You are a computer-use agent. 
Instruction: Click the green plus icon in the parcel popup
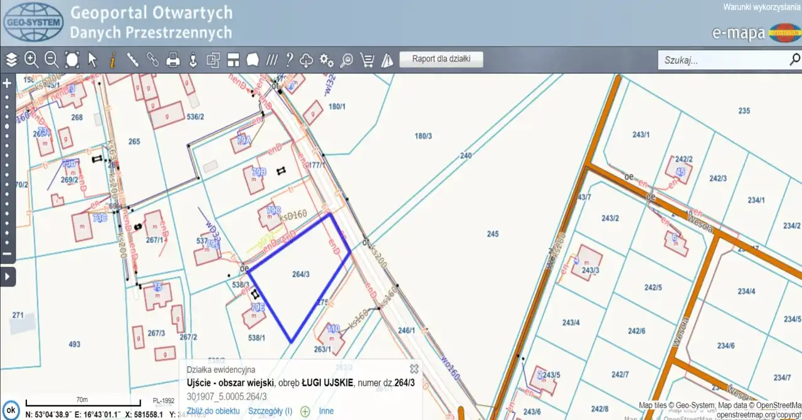[305, 411]
